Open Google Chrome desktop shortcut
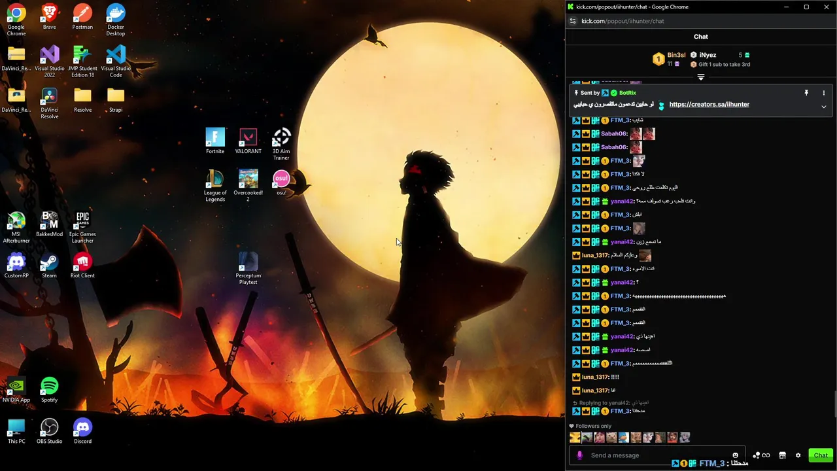The image size is (837, 471). click(x=16, y=20)
